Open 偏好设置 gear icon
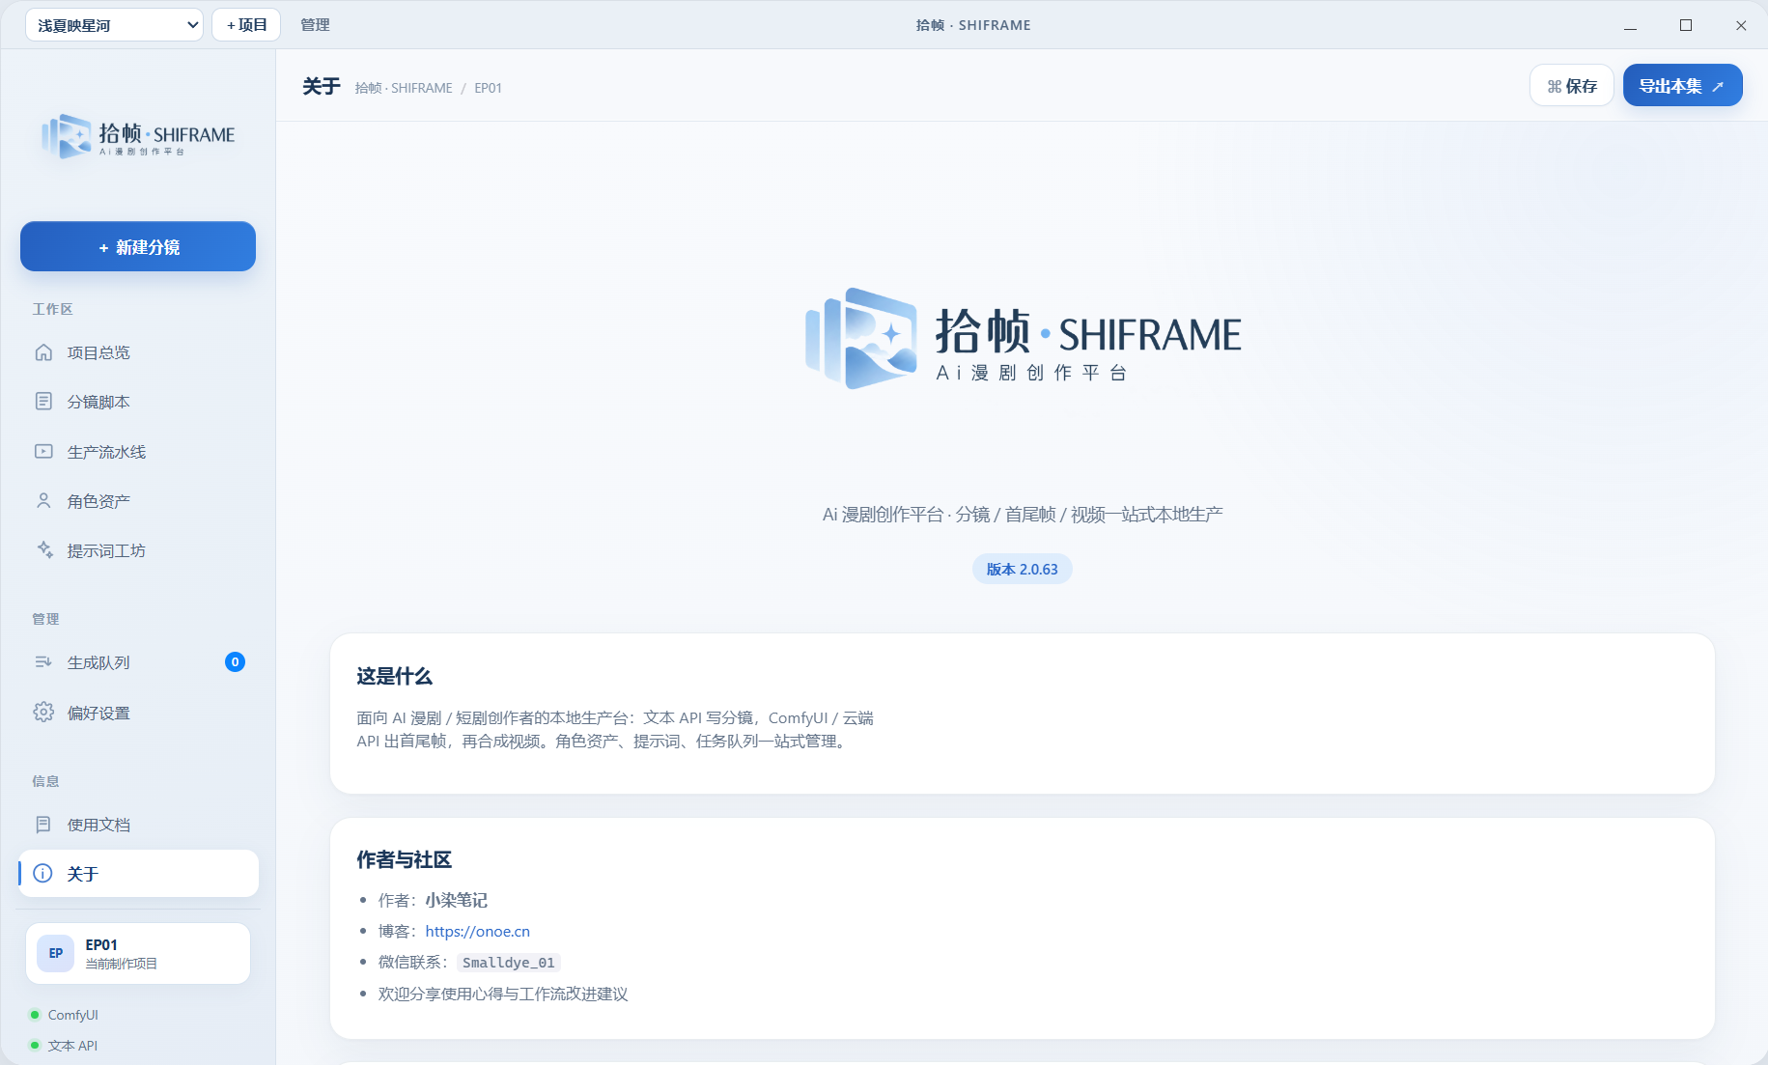 click(43, 712)
